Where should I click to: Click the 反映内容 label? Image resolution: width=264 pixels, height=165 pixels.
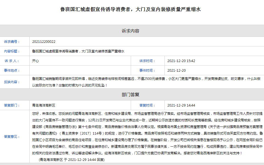[x=12, y=82]
